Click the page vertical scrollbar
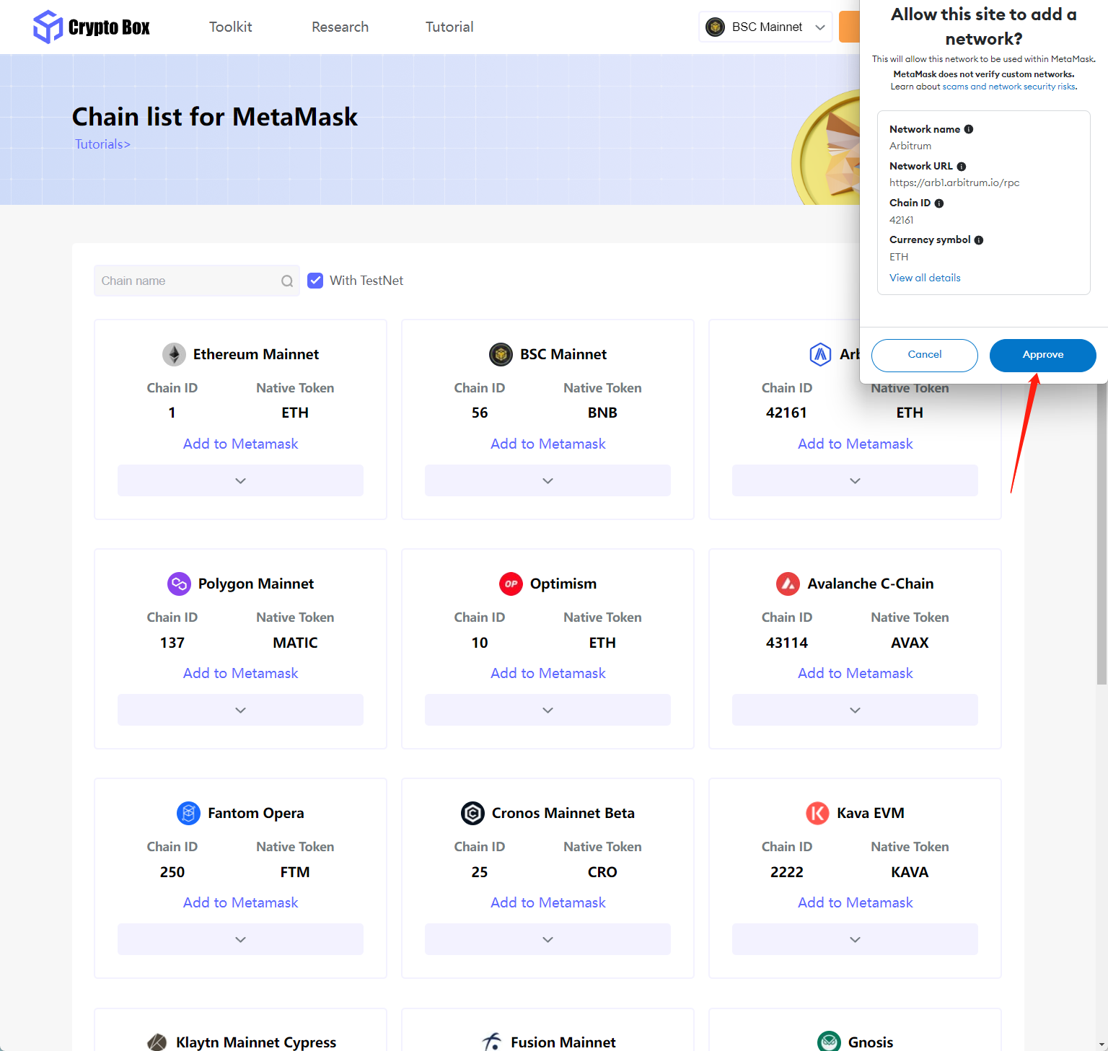The image size is (1108, 1051). pos(1102,534)
